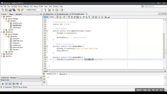Viewport: 167px width, 94px height.
Task: Click the Save All toolbar icon
Action: point(14,10)
